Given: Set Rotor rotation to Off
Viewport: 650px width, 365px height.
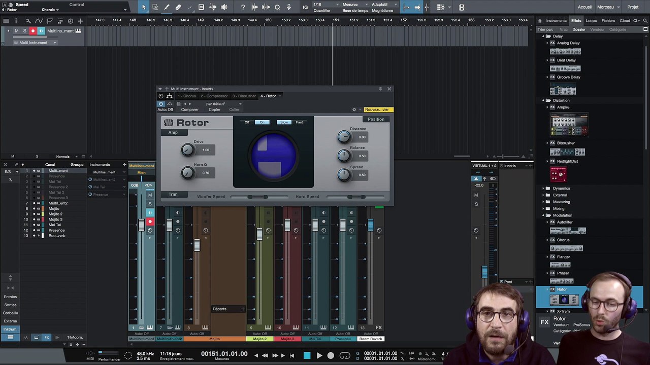Looking at the screenshot, I should coord(247,122).
